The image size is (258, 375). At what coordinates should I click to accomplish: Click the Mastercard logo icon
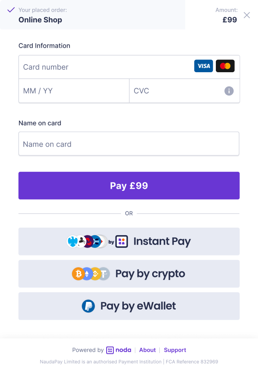click(x=225, y=66)
